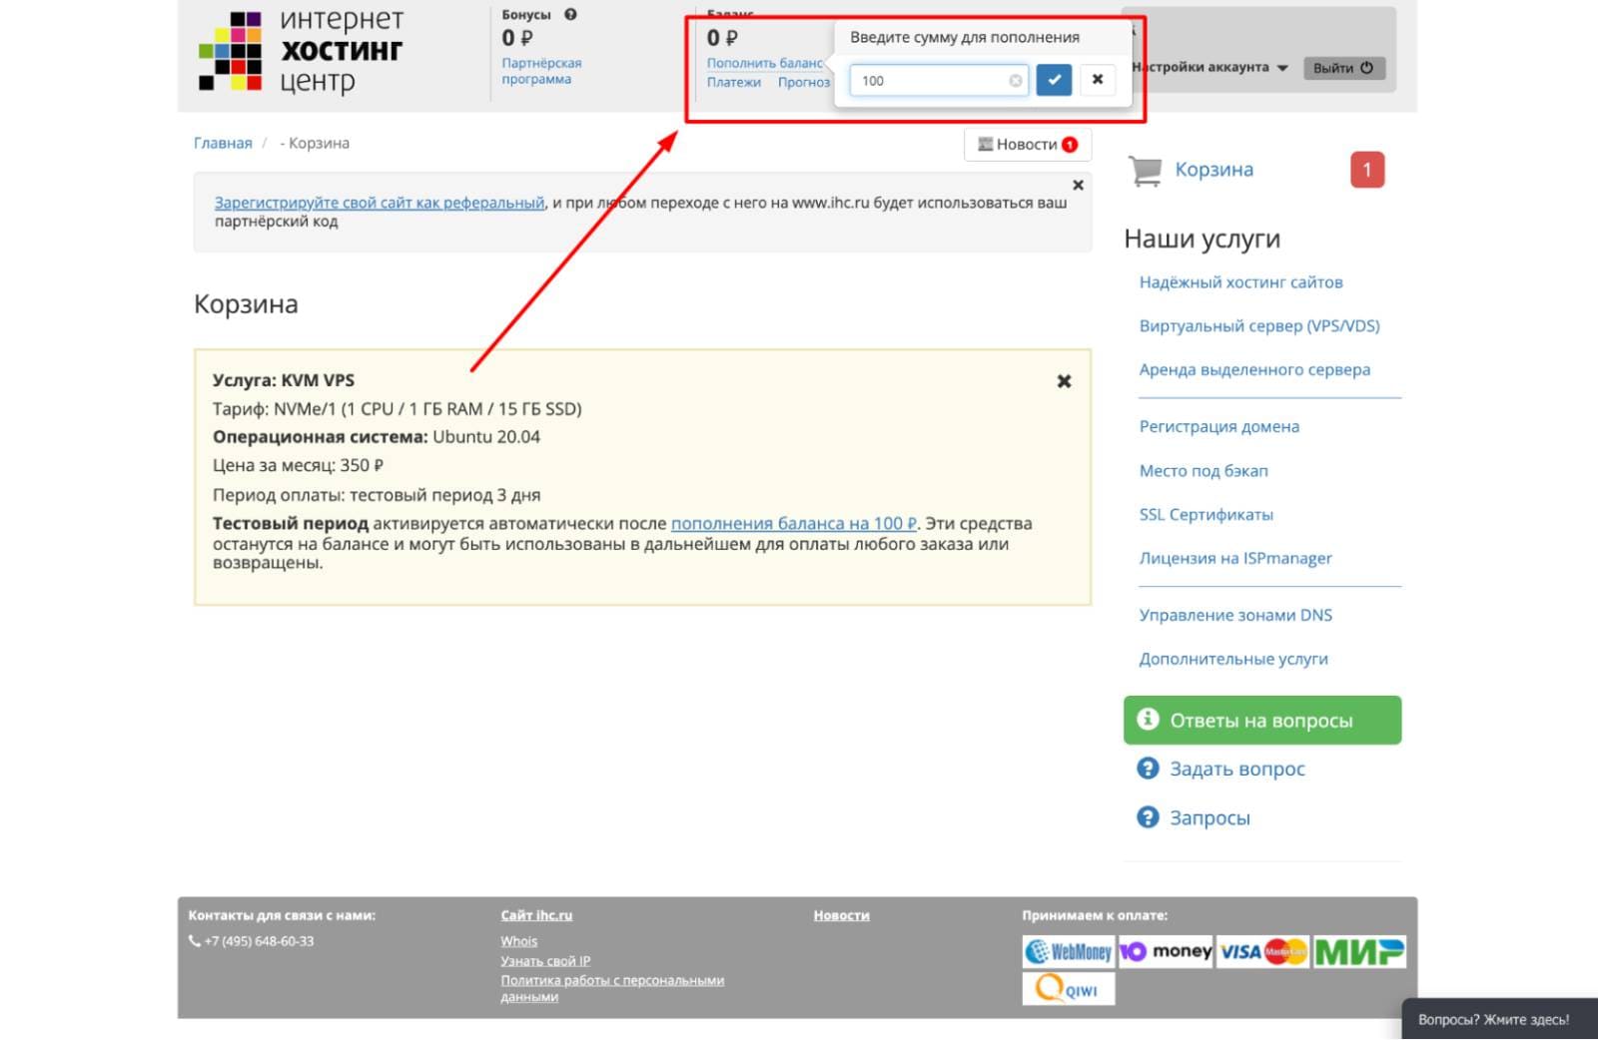Open Аренда выделенного сервера
This screenshot has width=1598, height=1040.
(x=1254, y=369)
